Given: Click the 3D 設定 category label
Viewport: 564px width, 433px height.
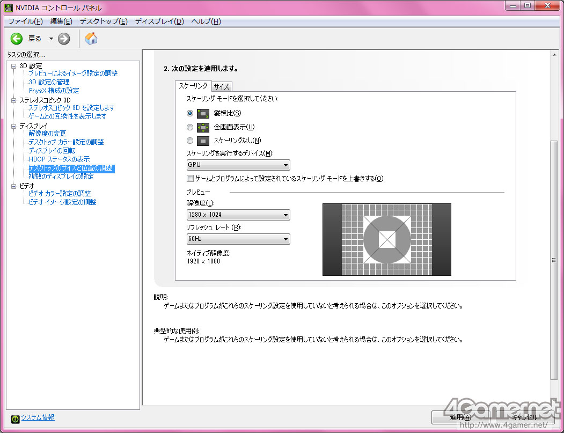Looking at the screenshot, I should [31, 66].
